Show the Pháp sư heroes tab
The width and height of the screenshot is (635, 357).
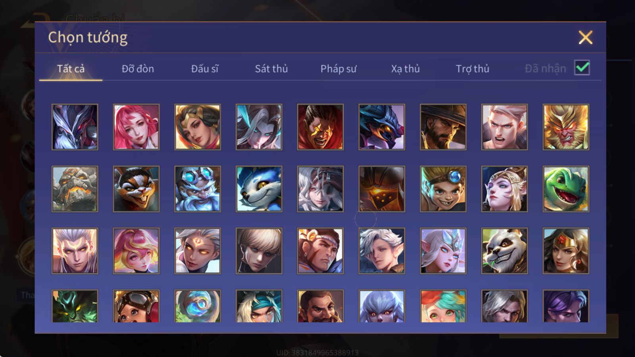point(338,69)
